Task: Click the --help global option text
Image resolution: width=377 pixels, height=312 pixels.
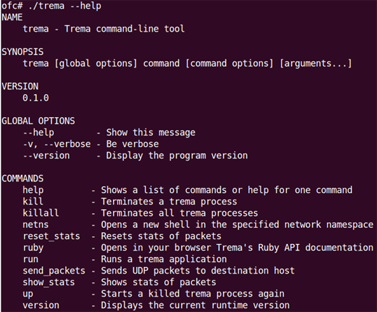Action: (x=38, y=132)
